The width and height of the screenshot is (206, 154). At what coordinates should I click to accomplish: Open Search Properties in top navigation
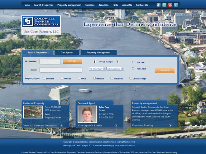click(x=44, y=5)
